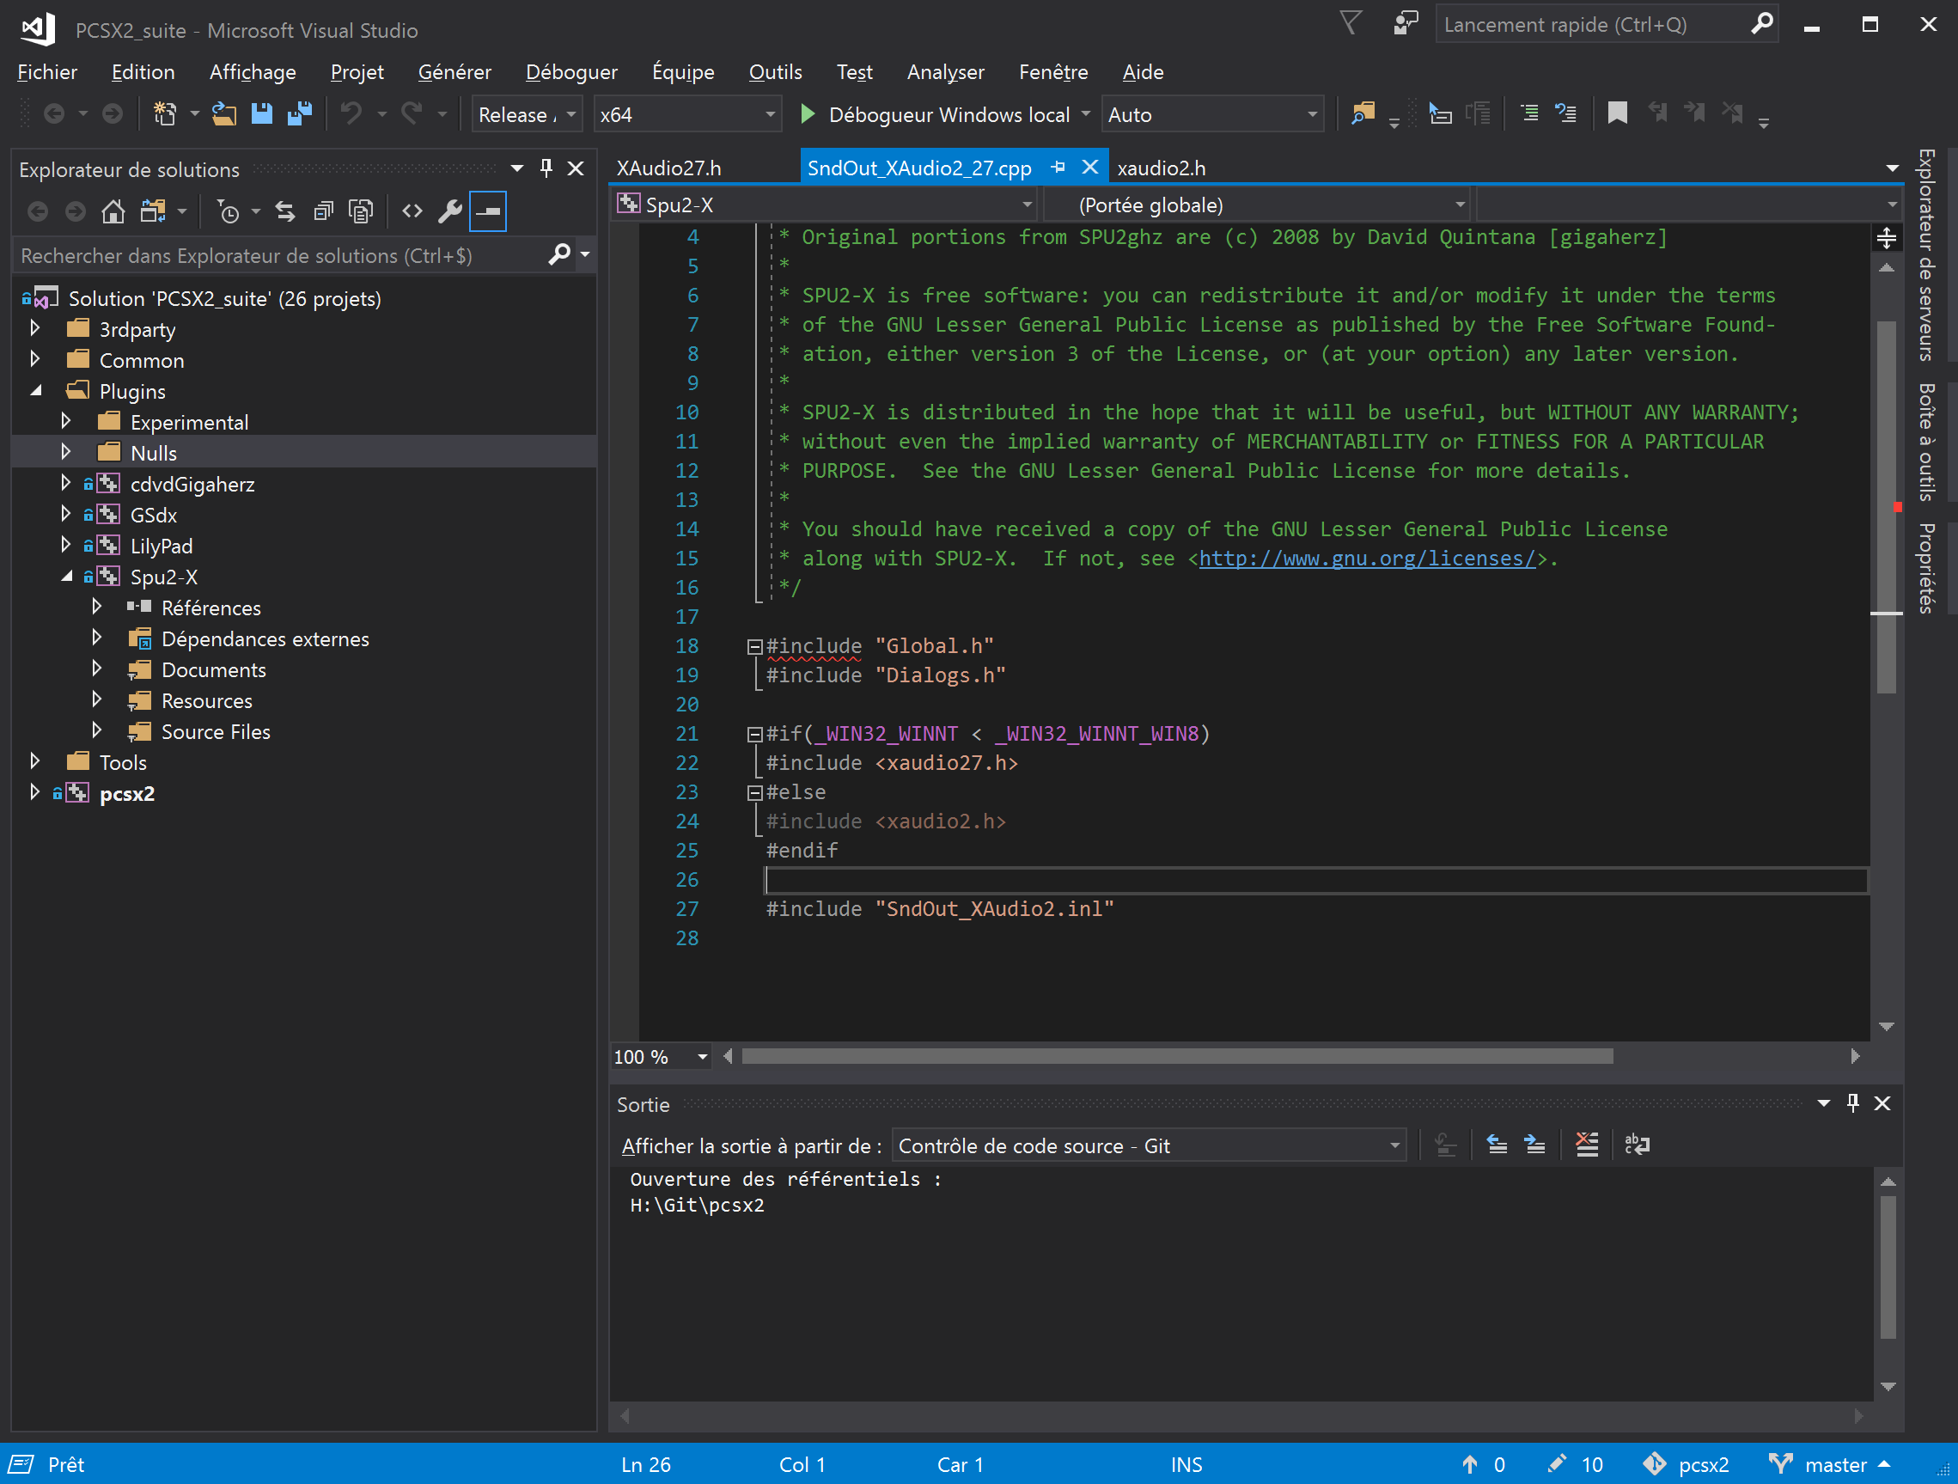Sync with active document icon

tap(284, 211)
